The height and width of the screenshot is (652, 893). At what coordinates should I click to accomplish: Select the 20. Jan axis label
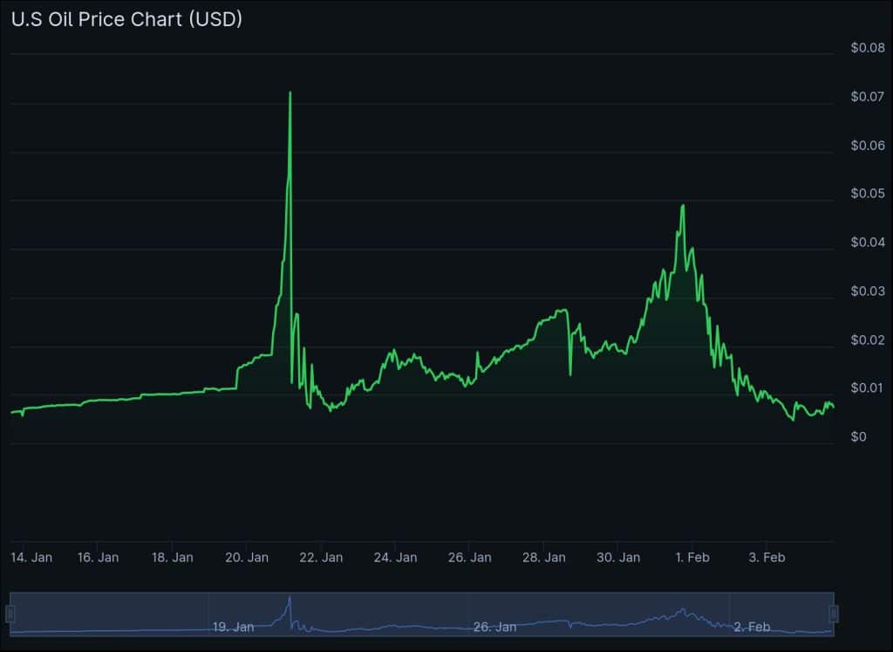[x=247, y=557]
